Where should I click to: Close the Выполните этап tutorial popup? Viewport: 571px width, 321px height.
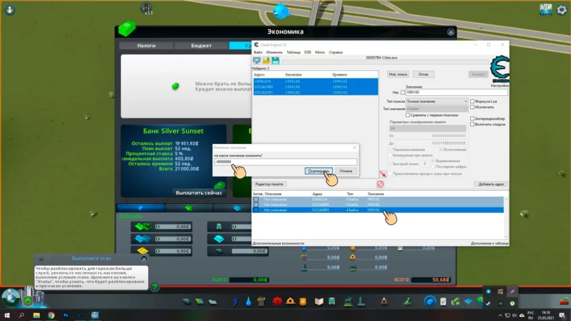(144, 259)
